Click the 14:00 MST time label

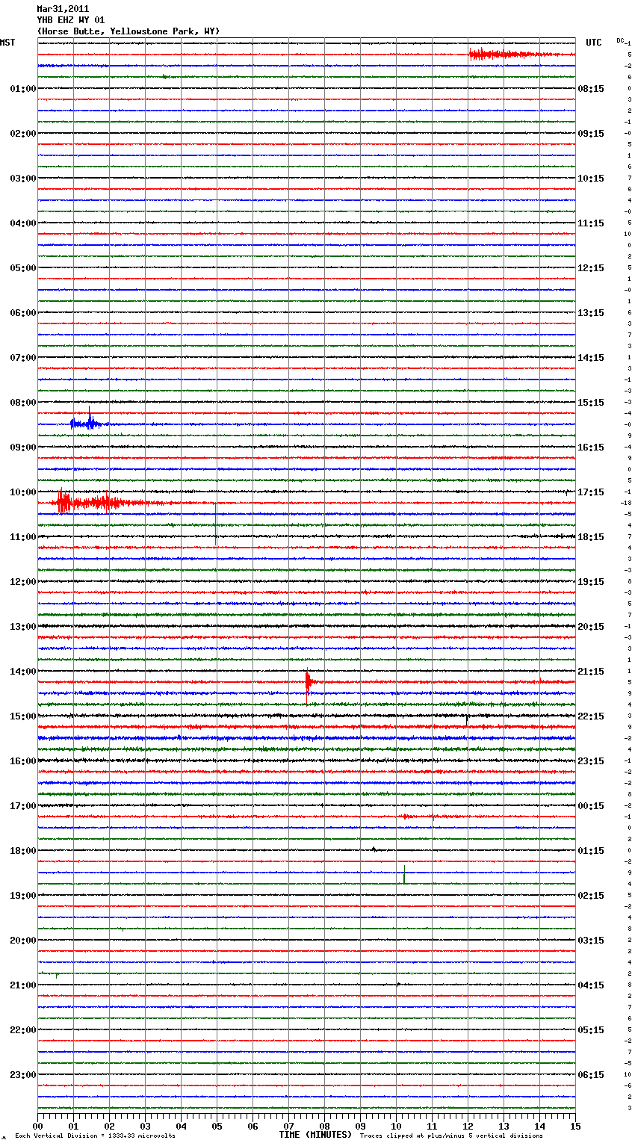(23, 672)
